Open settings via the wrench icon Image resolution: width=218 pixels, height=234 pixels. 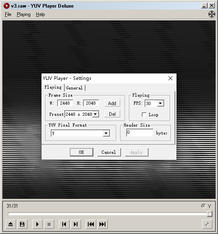click(207, 224)
